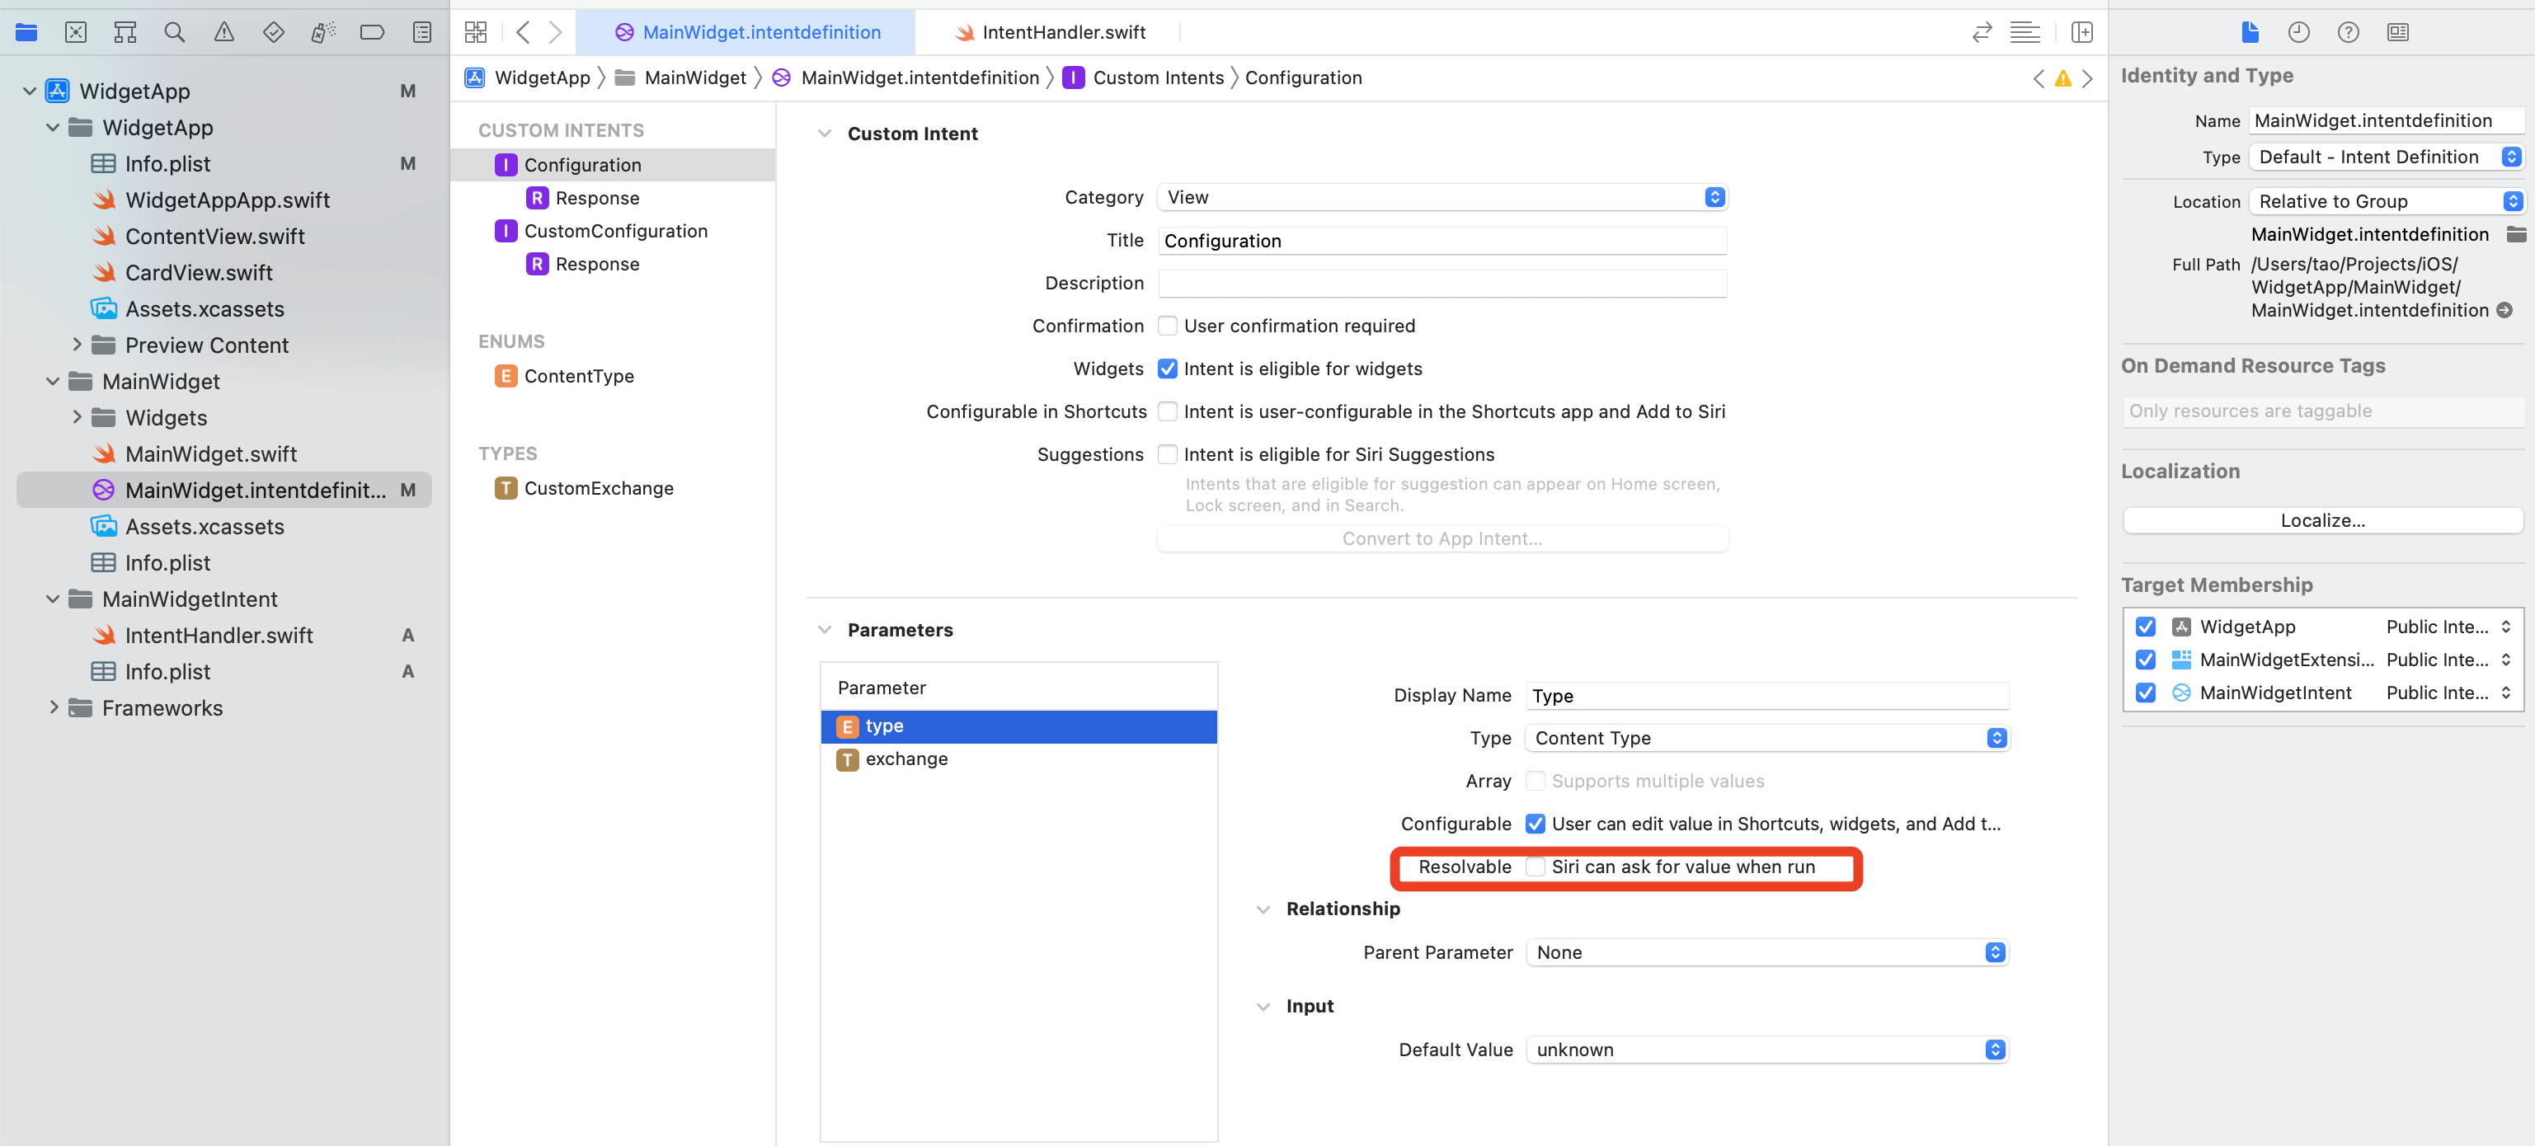Click the editor swap arrows icon
2535x1146 pixels.
point(1982,32)
